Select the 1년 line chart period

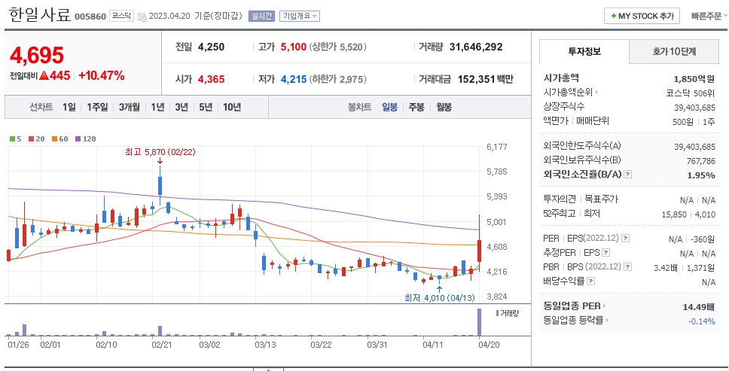click(157, 108)
